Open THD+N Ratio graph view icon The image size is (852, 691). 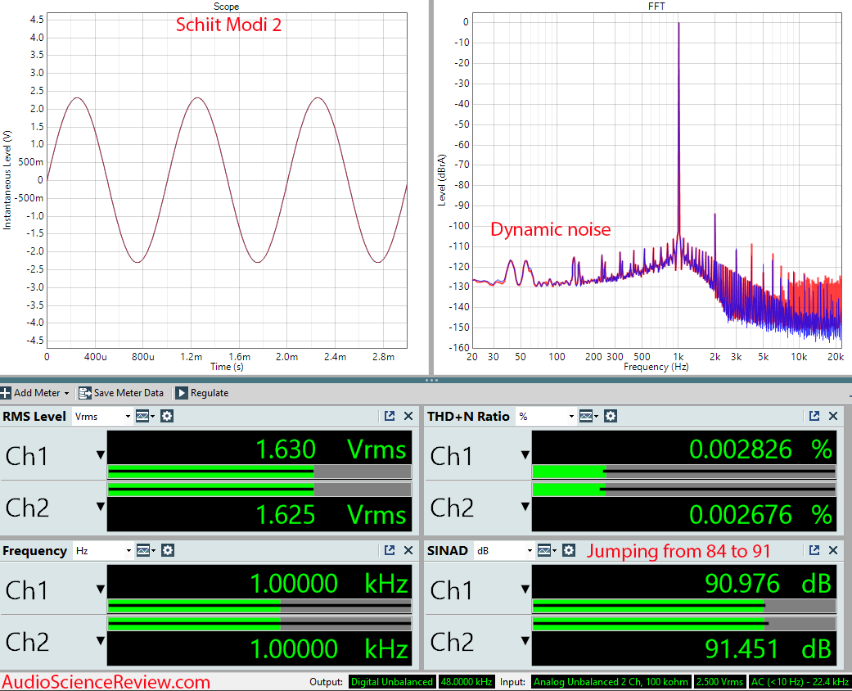588,417
